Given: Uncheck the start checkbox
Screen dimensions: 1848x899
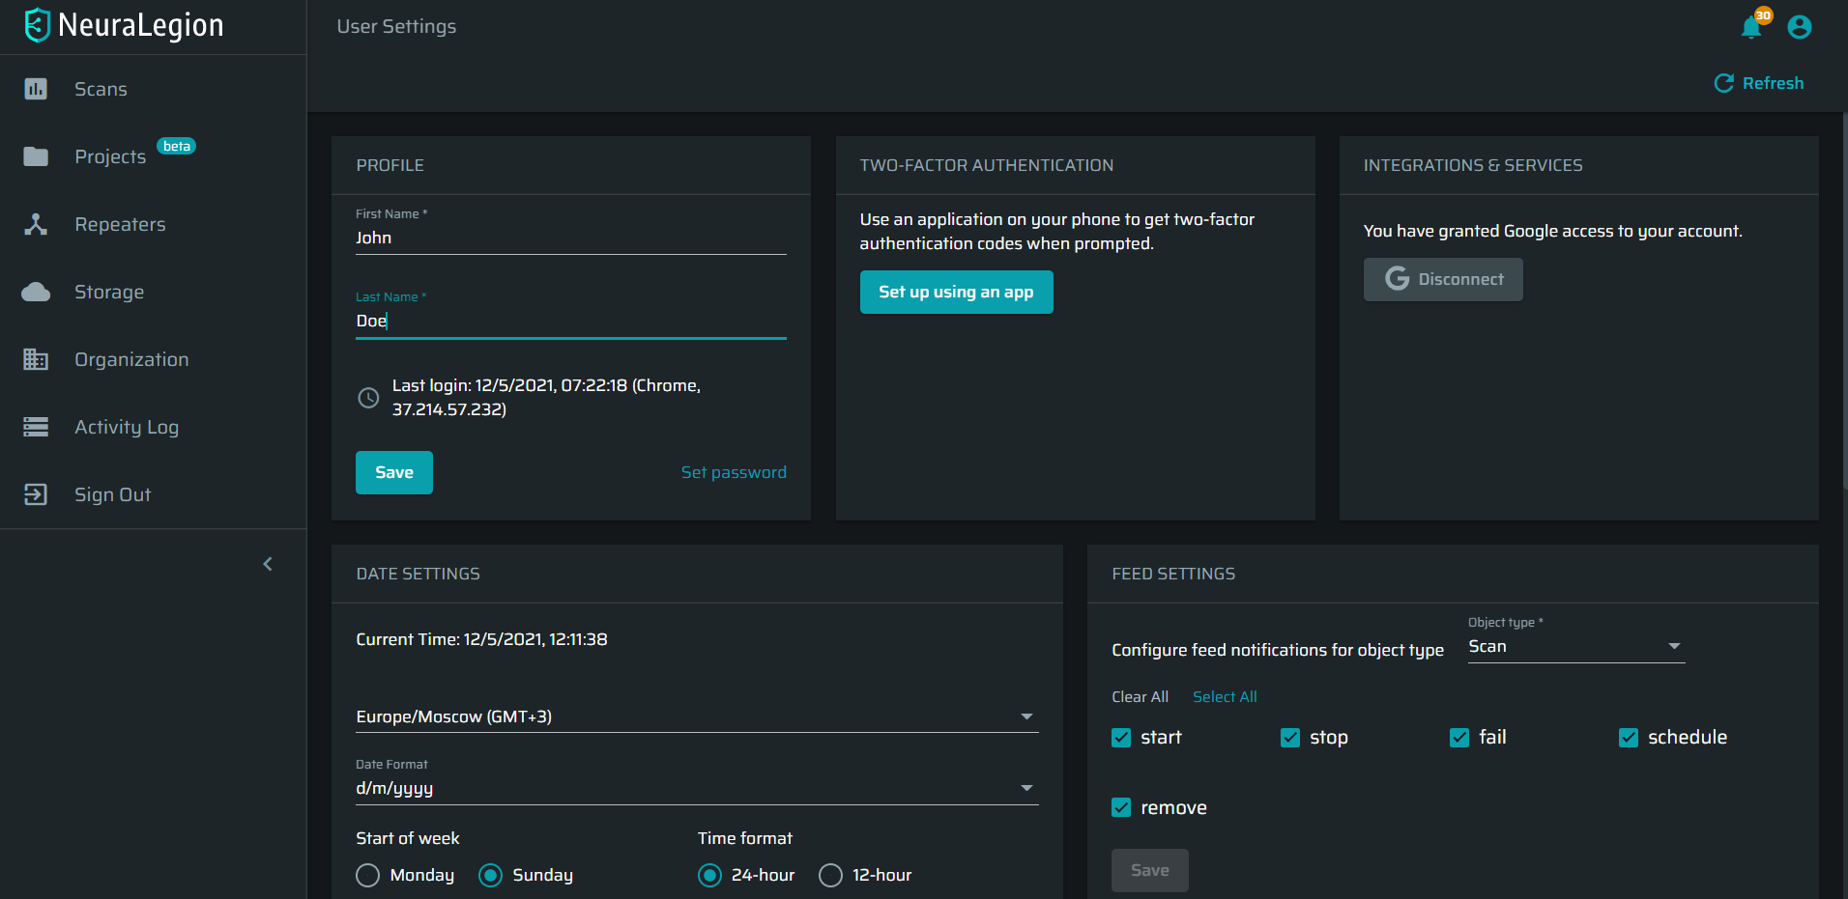Looking at the screenshot, I should pos(1121,738).
